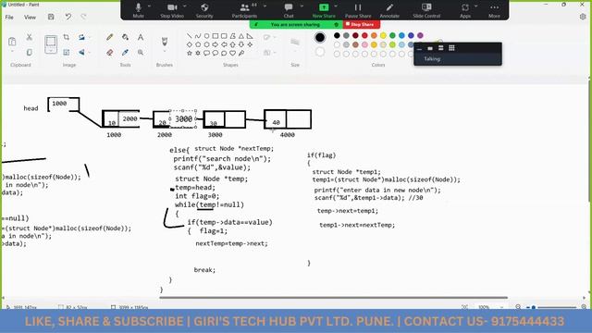The image size is (592, 333).
Task: Click the Resize icon in Image group
Action: coord(67,52)
